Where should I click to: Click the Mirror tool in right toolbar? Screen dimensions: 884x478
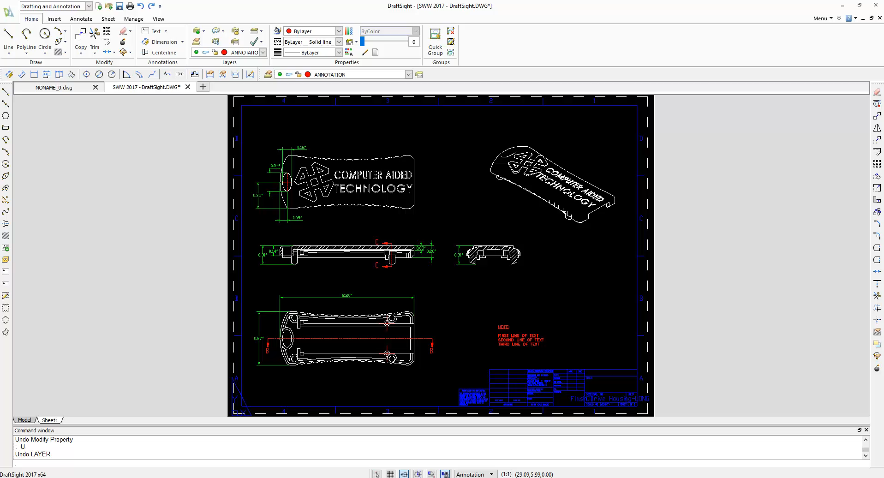click(x=877, y=128)
